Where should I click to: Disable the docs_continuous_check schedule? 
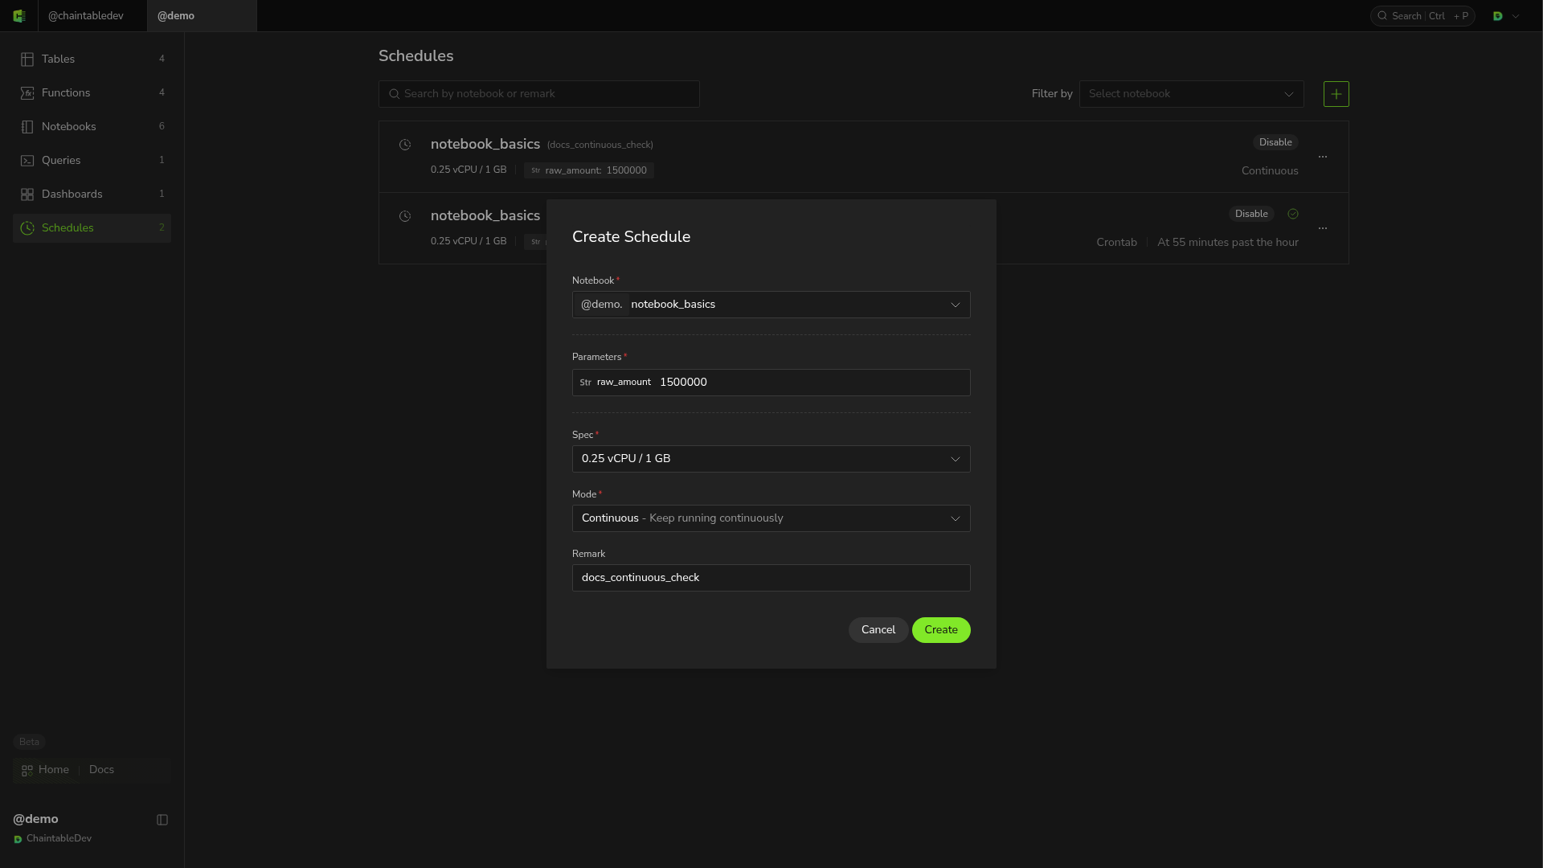1275,142
